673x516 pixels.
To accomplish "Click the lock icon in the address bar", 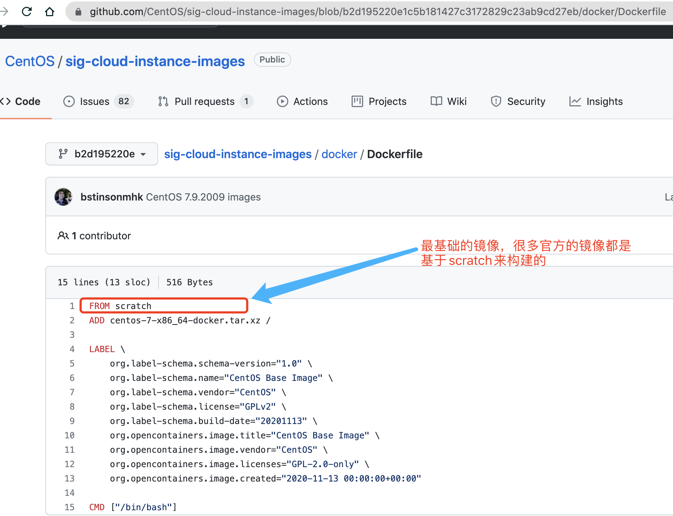I will coord(78,12).
